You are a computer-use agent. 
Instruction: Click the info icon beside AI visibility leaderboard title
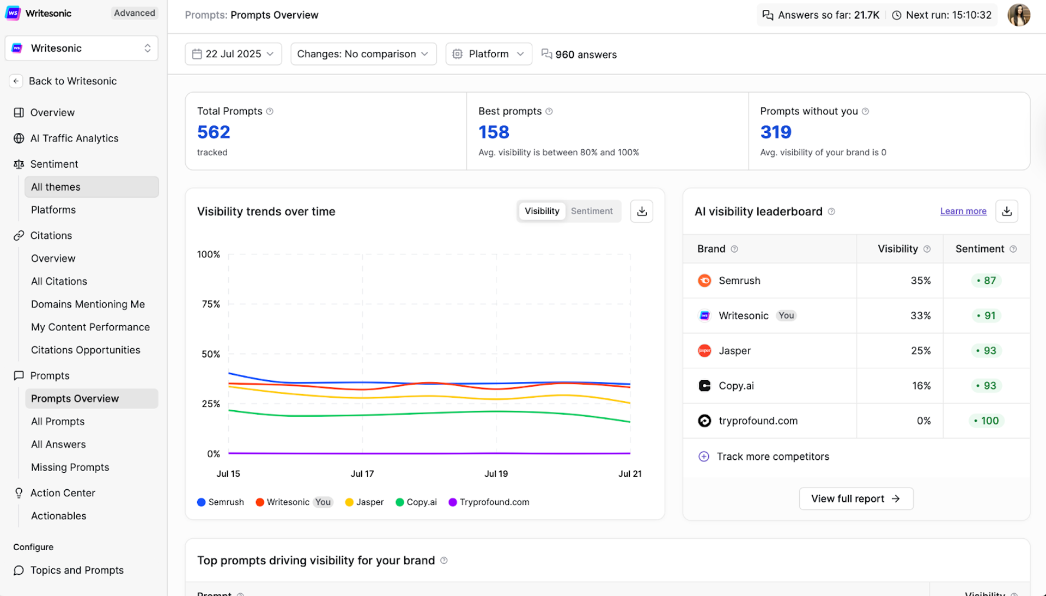831,211
